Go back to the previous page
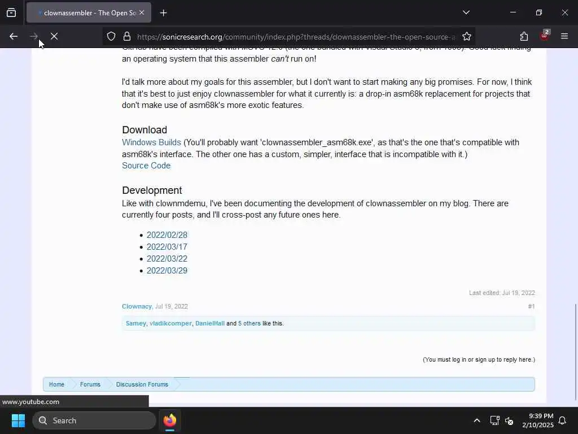Image resolution: width=578 pixels, height=434 pixels. (14, 37)
